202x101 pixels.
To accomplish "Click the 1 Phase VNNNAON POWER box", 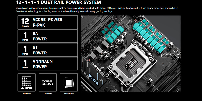I will click(x=47, y=64).
